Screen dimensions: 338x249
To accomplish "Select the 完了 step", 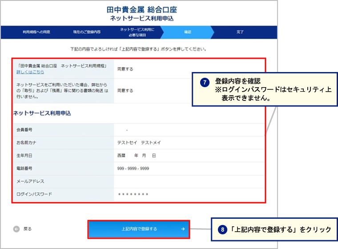I will (x=240, y=32).
